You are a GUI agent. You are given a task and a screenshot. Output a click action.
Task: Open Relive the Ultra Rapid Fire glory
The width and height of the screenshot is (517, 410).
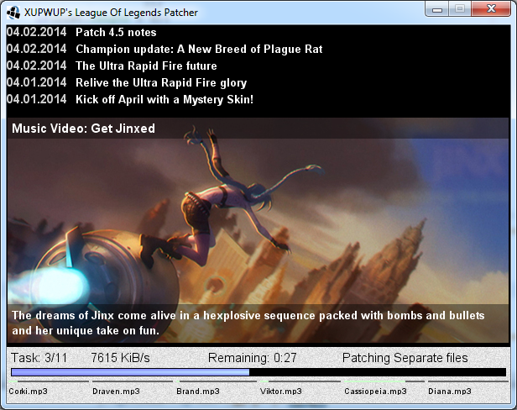pos(161,82)
